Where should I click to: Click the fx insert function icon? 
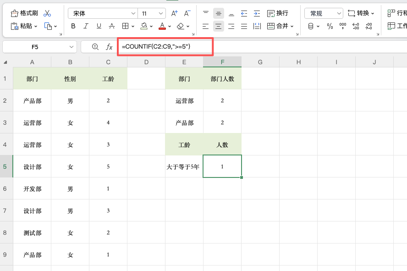[109, 47]
